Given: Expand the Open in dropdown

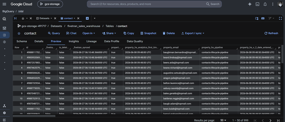Looking at the screenshot, I should point(89,33).
